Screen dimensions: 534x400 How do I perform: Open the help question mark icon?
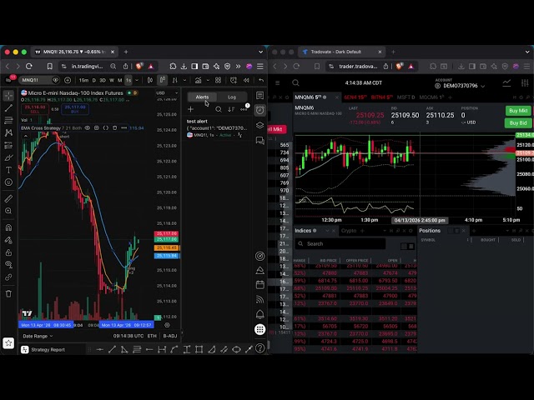259,348
